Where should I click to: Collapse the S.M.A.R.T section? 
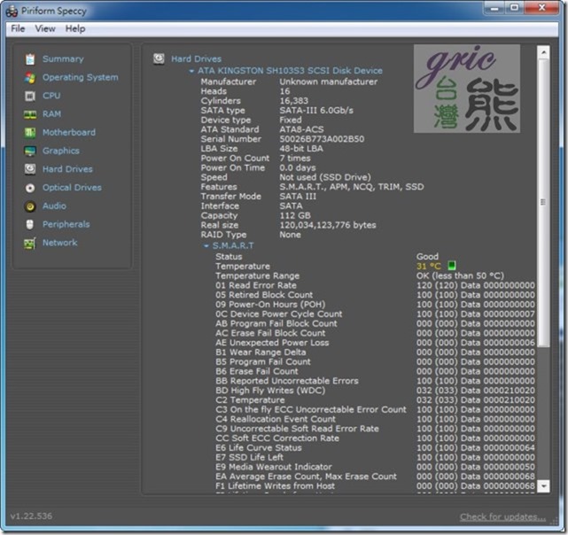click(206, 245)
